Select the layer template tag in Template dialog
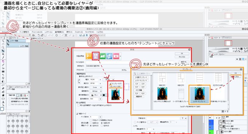The height and width of the screenshot is (134, 248). click(141, 80)
